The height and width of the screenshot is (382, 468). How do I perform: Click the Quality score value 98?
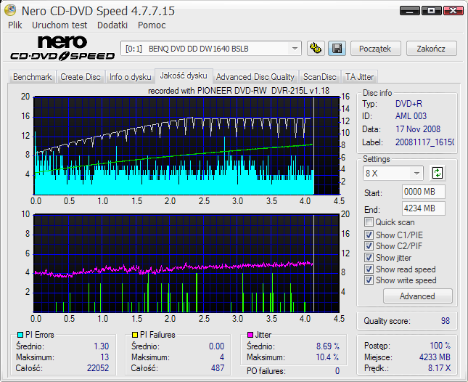445,321
